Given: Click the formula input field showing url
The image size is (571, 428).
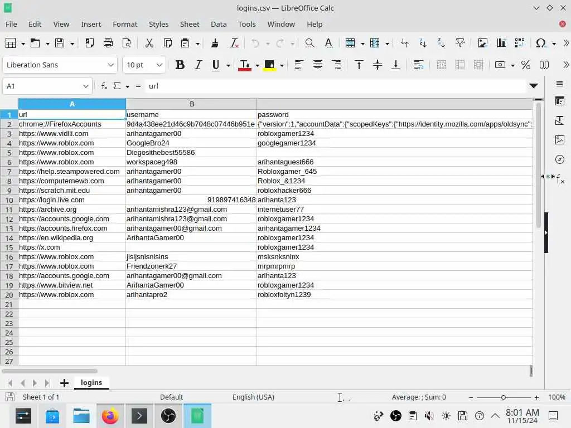Looking at the screenshot, I should (335, 86).
